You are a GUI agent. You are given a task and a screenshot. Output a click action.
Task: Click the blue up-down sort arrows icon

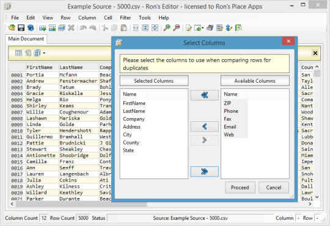[x=229, y=27]
